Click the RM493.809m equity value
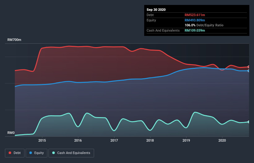254x163 pixels. pyautogui.click(x=195, y=20)
